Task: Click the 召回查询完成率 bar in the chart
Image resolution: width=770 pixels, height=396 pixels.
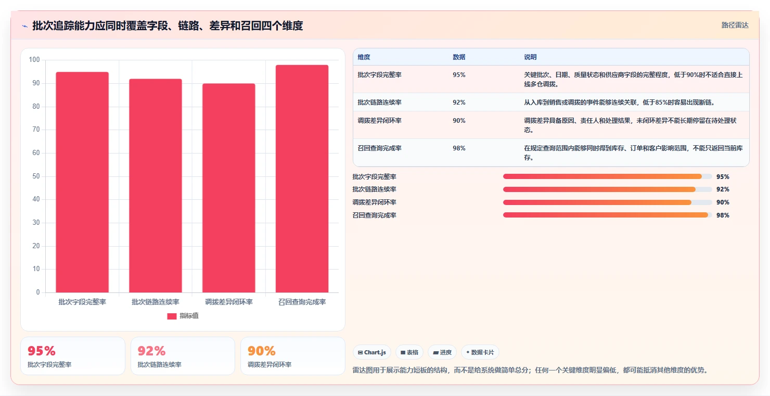Action: [302, 178]
